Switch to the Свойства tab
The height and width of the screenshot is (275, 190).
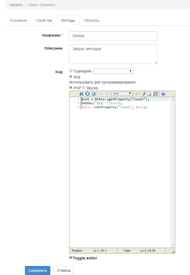[44, 20]
